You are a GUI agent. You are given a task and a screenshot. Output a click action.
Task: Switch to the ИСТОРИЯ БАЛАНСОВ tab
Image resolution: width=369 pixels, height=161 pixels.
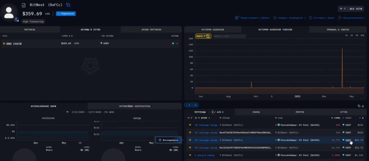tap(213, 30)
